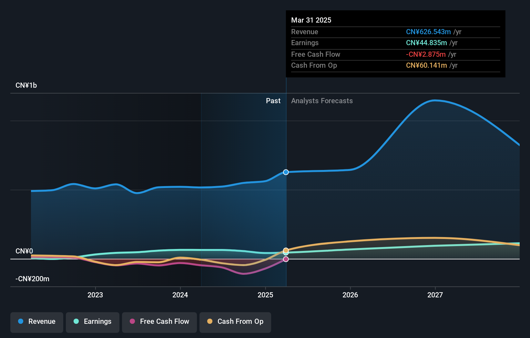Image resolution: width=530 pixels, height=338 pixels.
Task: Click the CN¥0 y-axis label
Action: [x=24, y=251]
